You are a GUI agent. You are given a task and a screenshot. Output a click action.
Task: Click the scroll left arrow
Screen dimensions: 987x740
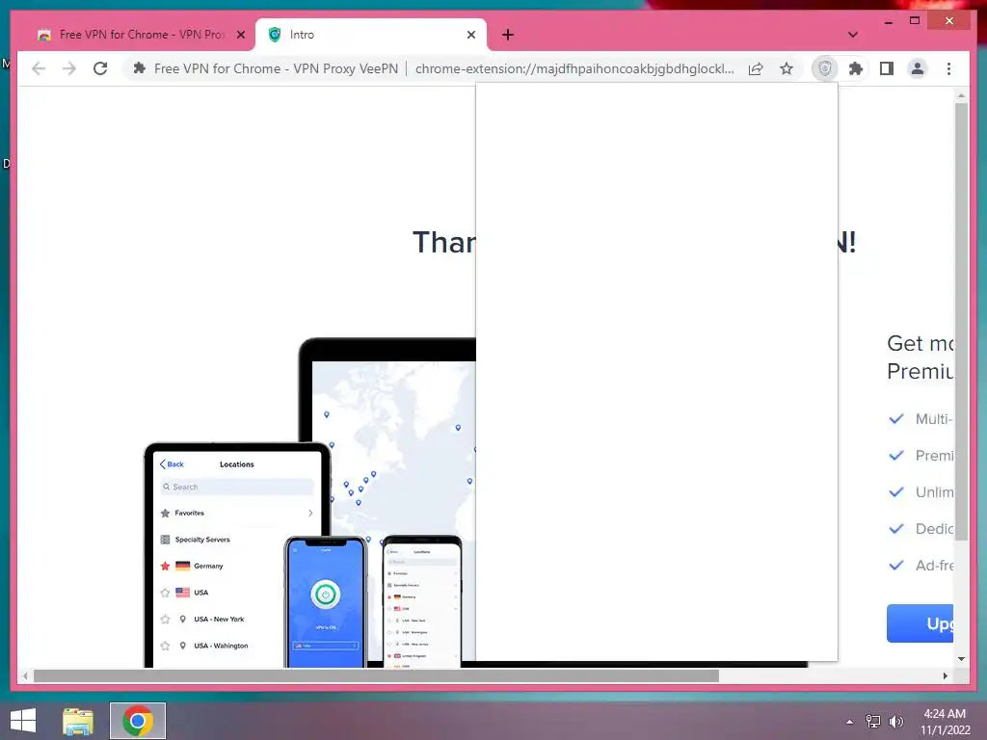click(24, 675)
